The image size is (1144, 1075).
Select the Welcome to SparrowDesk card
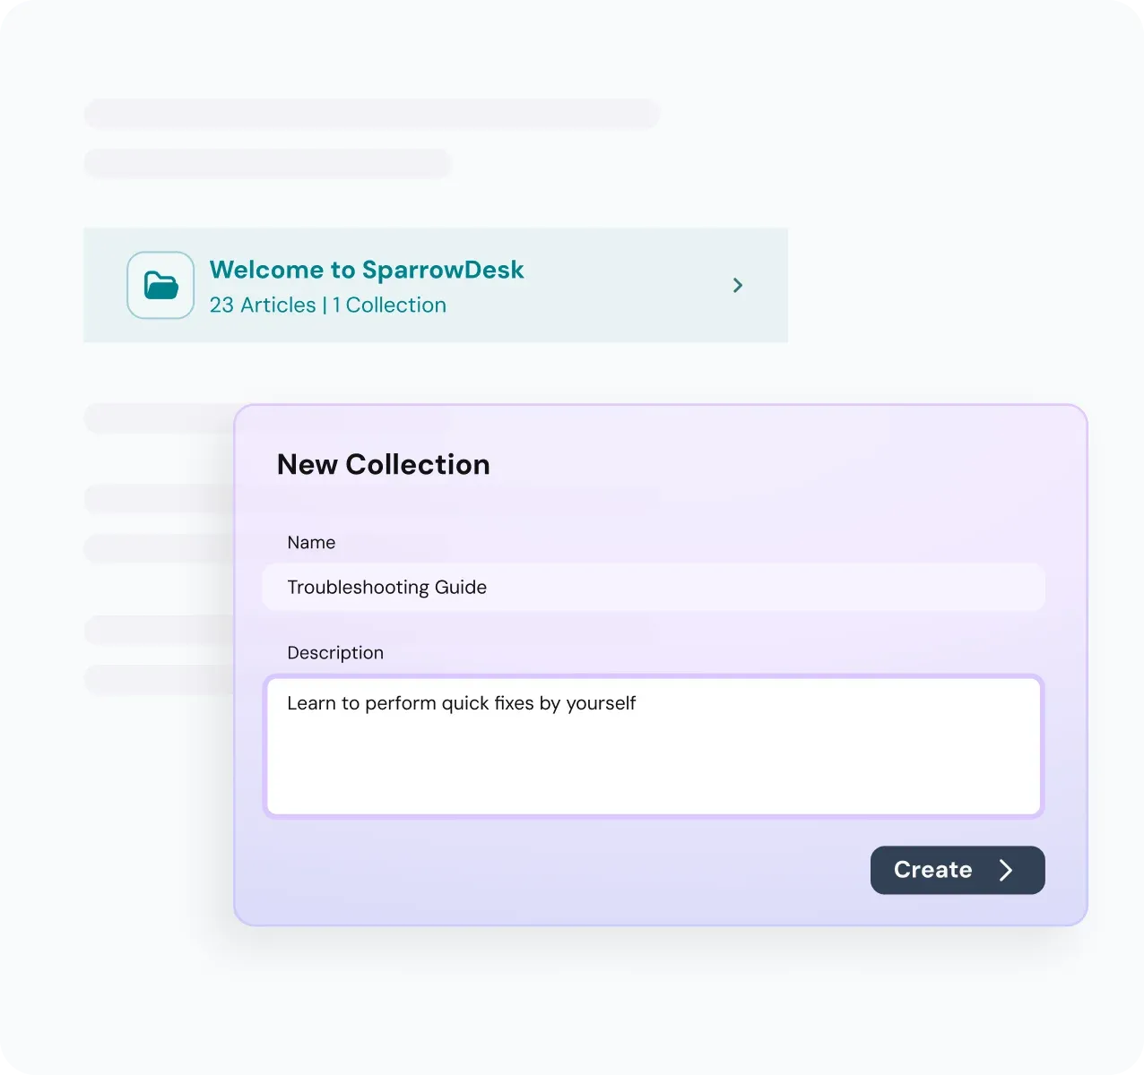click(x=436, y=285)
